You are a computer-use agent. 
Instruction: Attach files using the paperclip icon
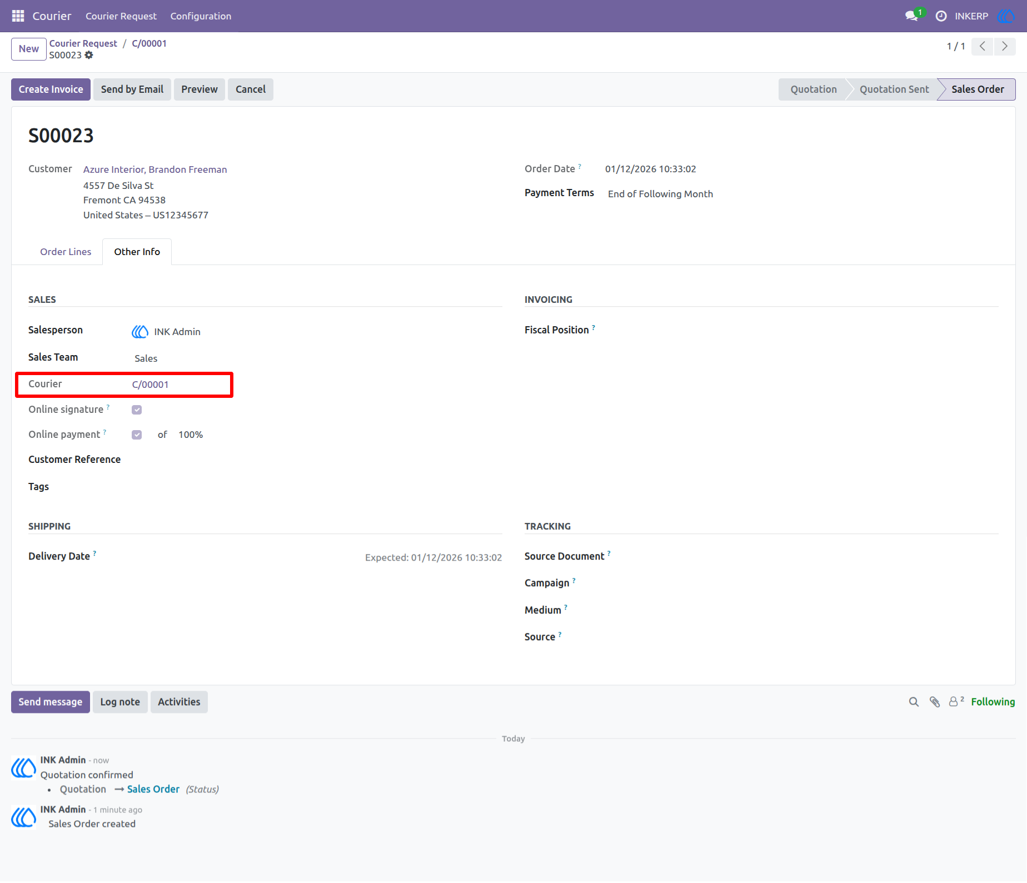[x=935, y=702]
